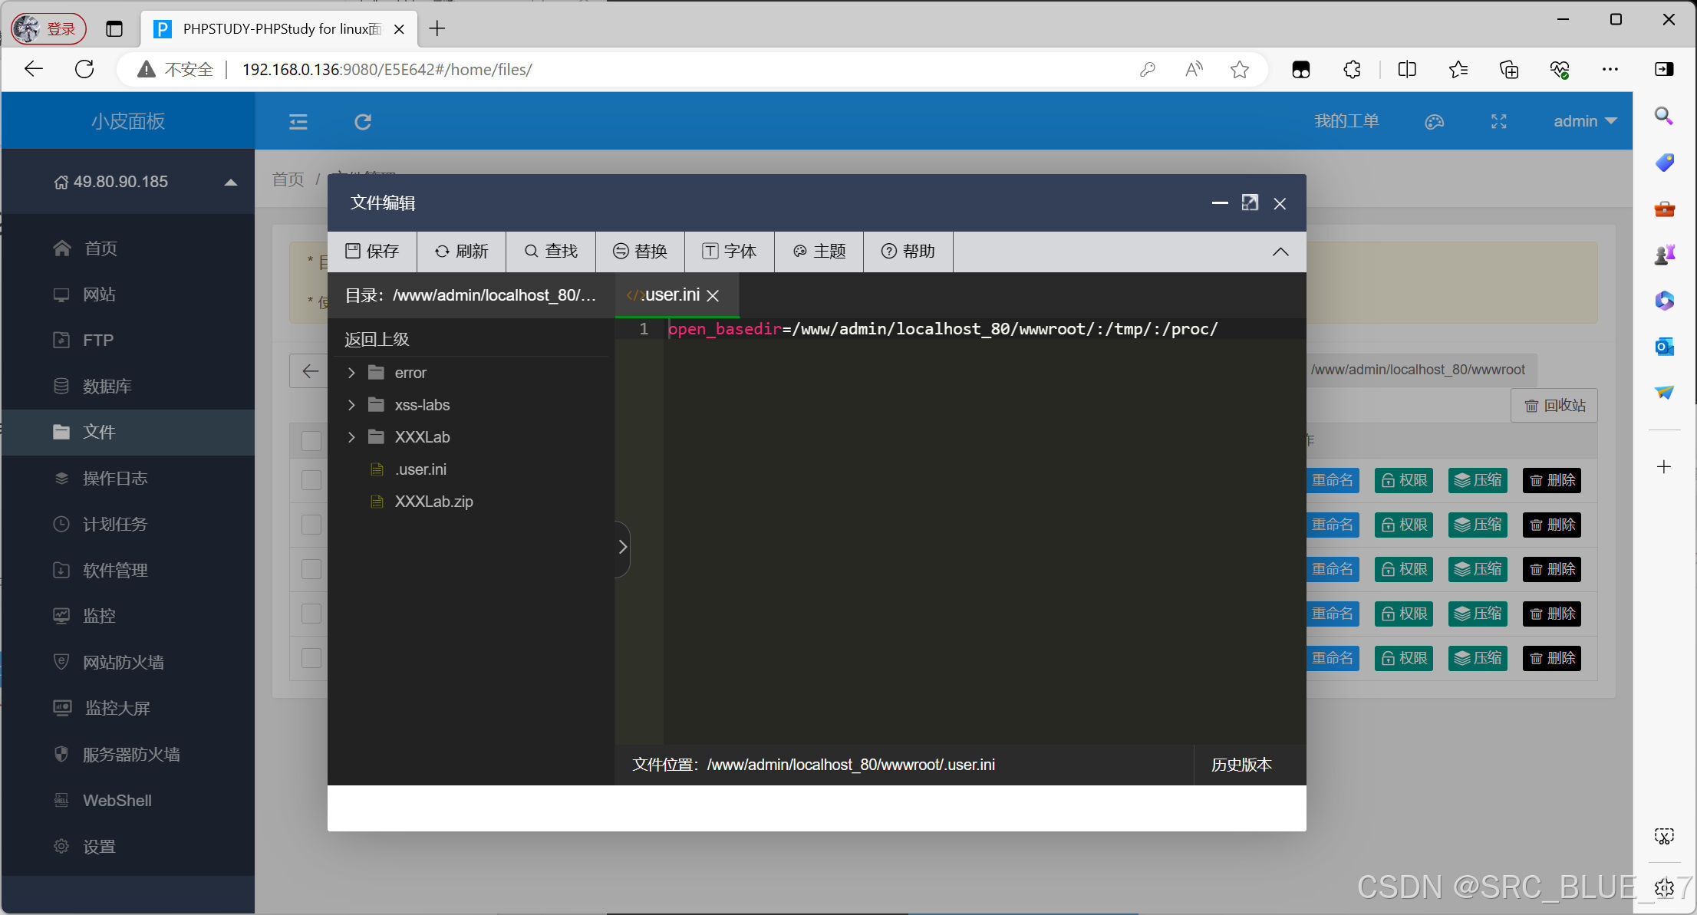The image size is (1697, 915).
Task: Select XXXLab.zip in file tree
Action: click(x=433, y=502)
